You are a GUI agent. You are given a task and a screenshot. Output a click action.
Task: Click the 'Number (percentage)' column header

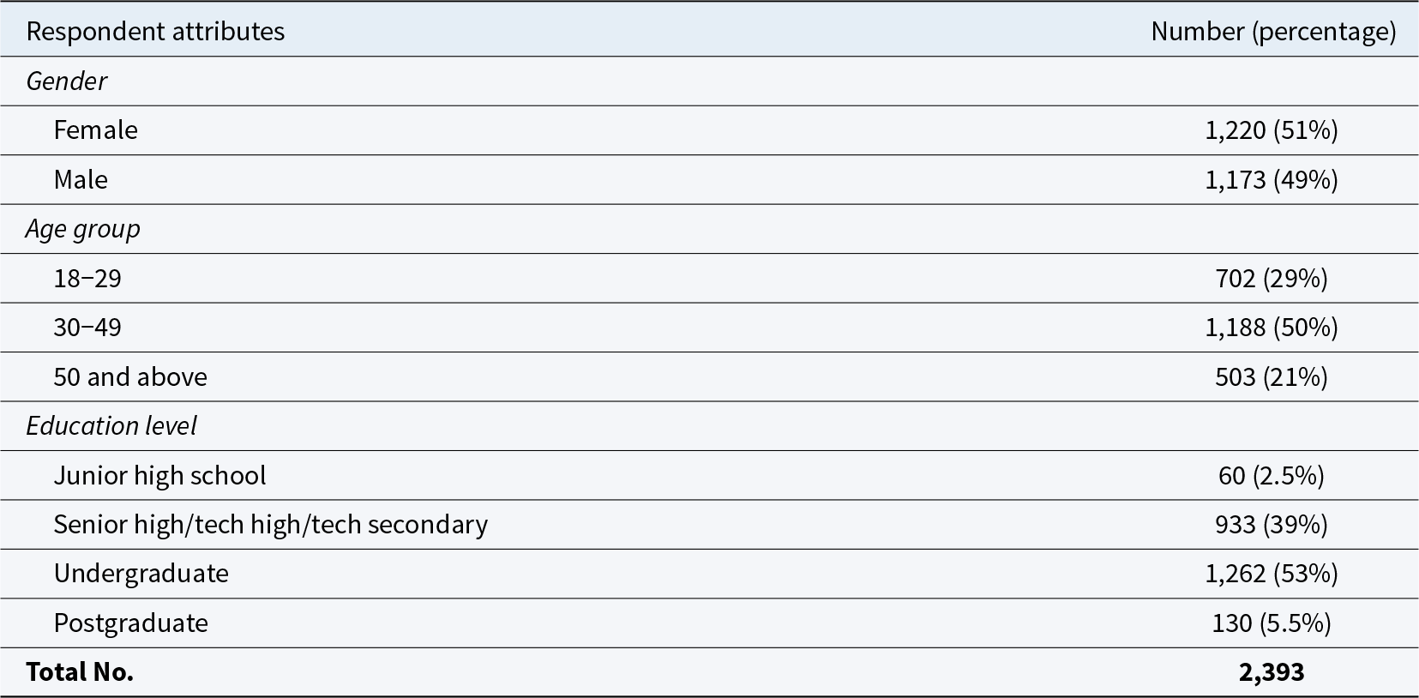tap(1273, 32)
